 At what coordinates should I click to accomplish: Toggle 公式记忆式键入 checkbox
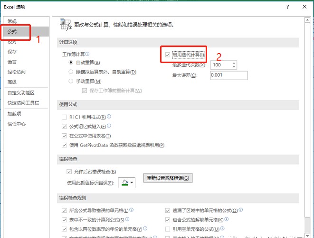(64, 127)
